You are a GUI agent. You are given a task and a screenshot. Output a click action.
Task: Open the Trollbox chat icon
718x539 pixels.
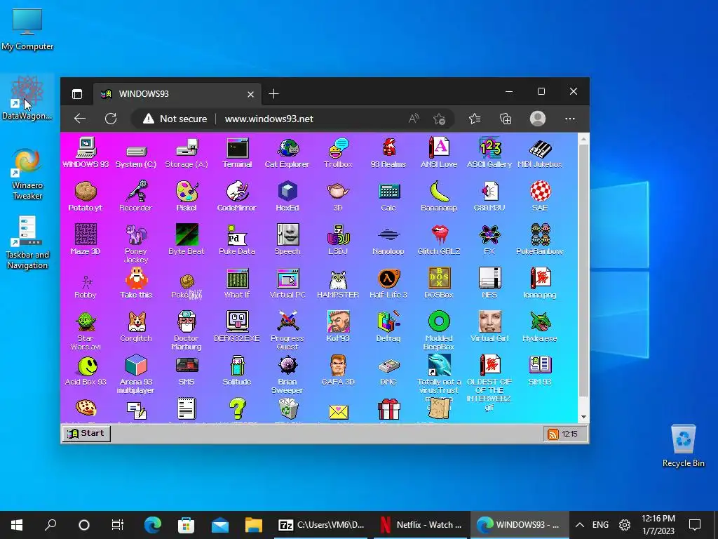point(338,153)
